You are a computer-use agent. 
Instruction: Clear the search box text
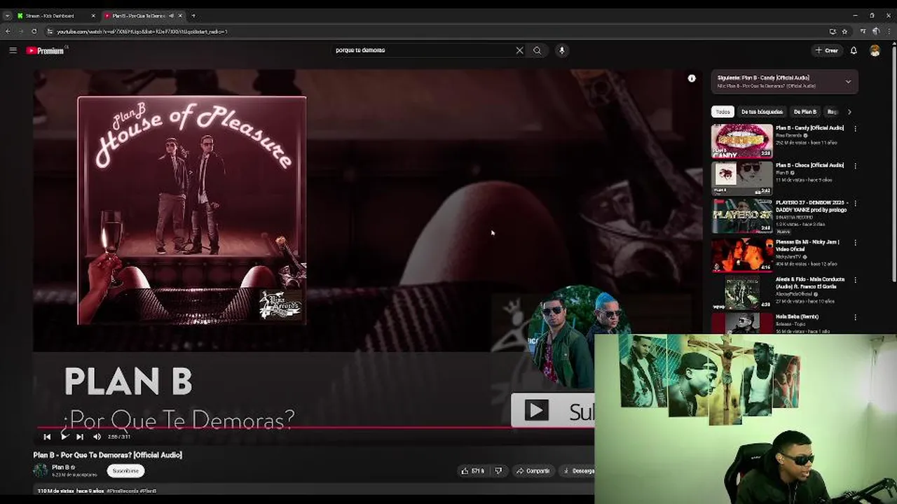519,50
